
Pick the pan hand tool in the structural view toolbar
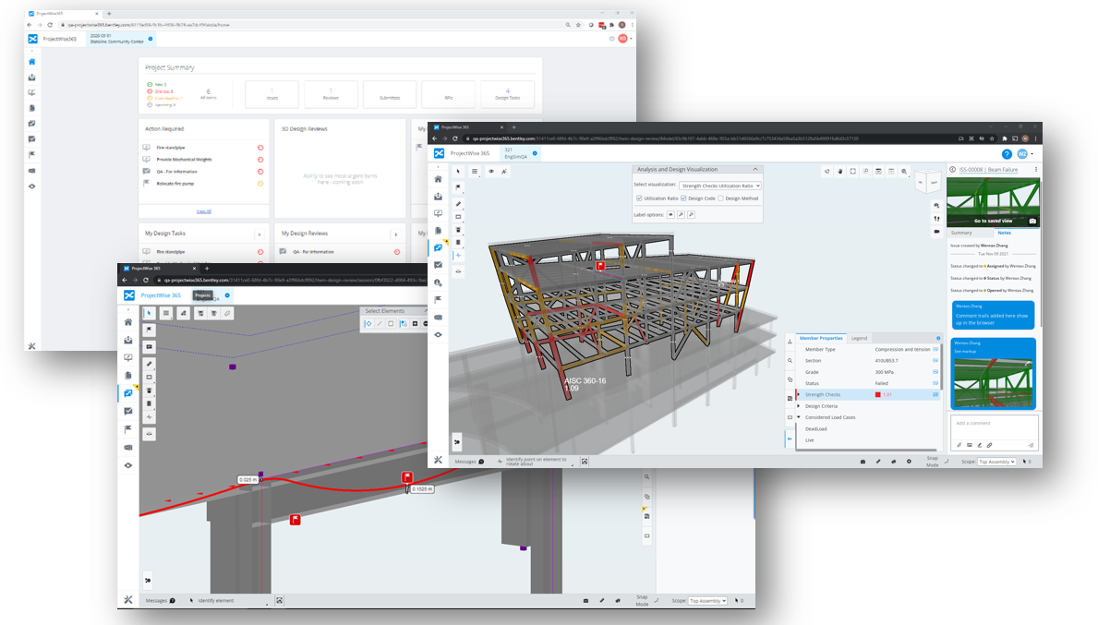(839, 172)
